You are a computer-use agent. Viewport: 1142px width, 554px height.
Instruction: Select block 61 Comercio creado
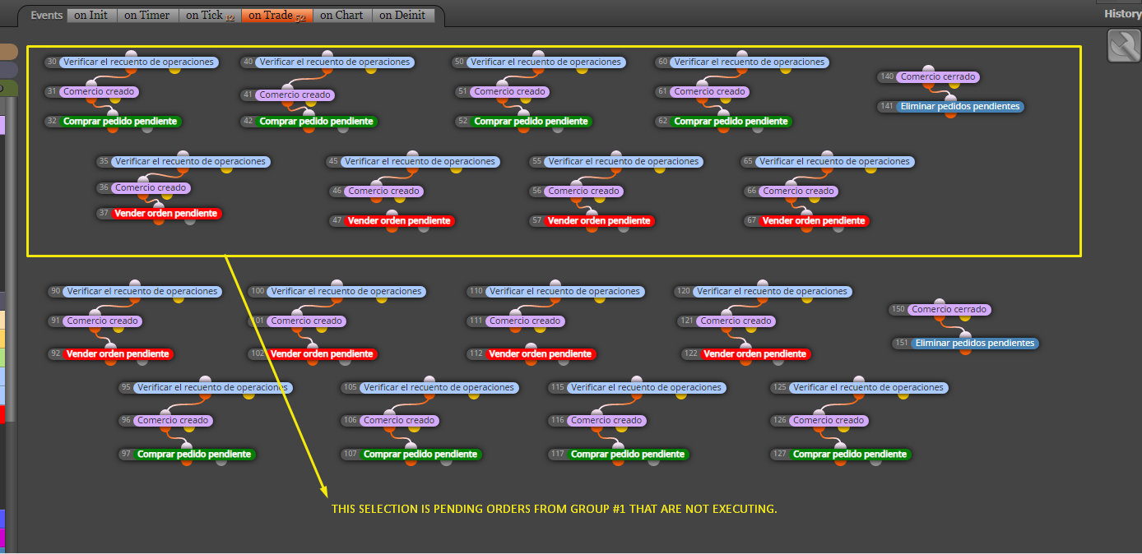tap(702, 92)
